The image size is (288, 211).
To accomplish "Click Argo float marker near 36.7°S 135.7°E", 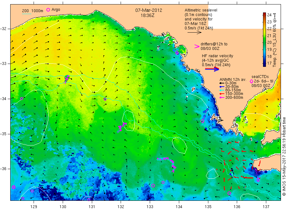I will (229, 193).
